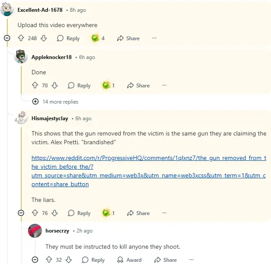
Task: Open more options on Appleknocker18's comment
Action: click(x=164, y=86)
